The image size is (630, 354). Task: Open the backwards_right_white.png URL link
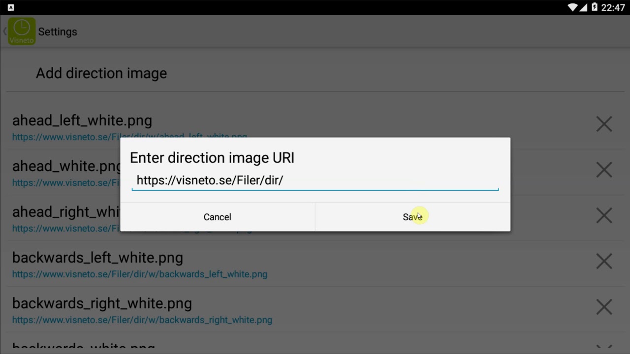pyautogui.click(x=142, y=320)
